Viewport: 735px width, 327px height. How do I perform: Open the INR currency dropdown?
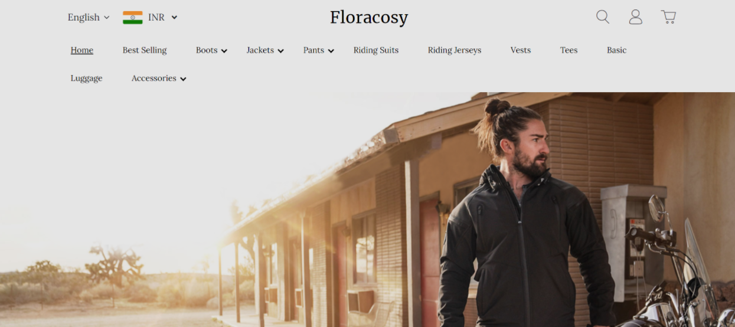tap(162, 17)
